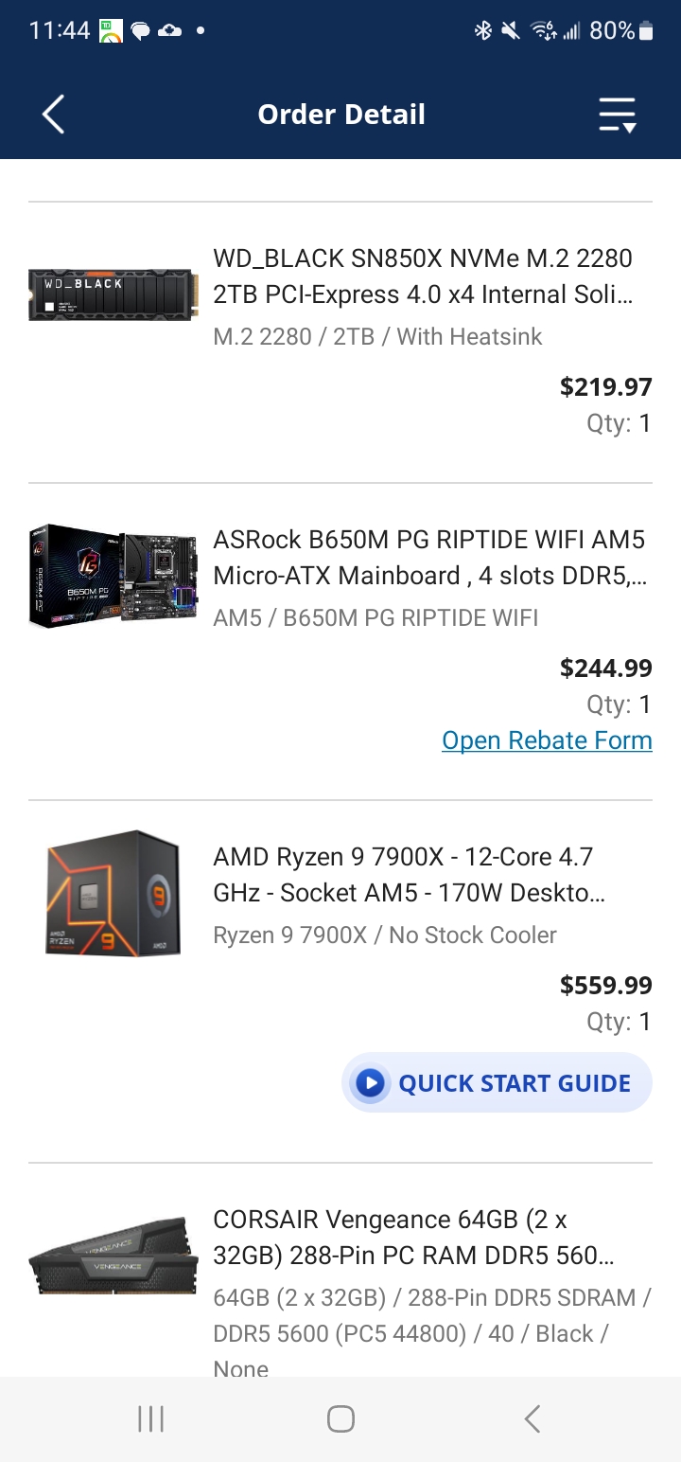681x1462 pixels.
Task: Tap Android recent apps navigation button
Action: (150, 1418)
